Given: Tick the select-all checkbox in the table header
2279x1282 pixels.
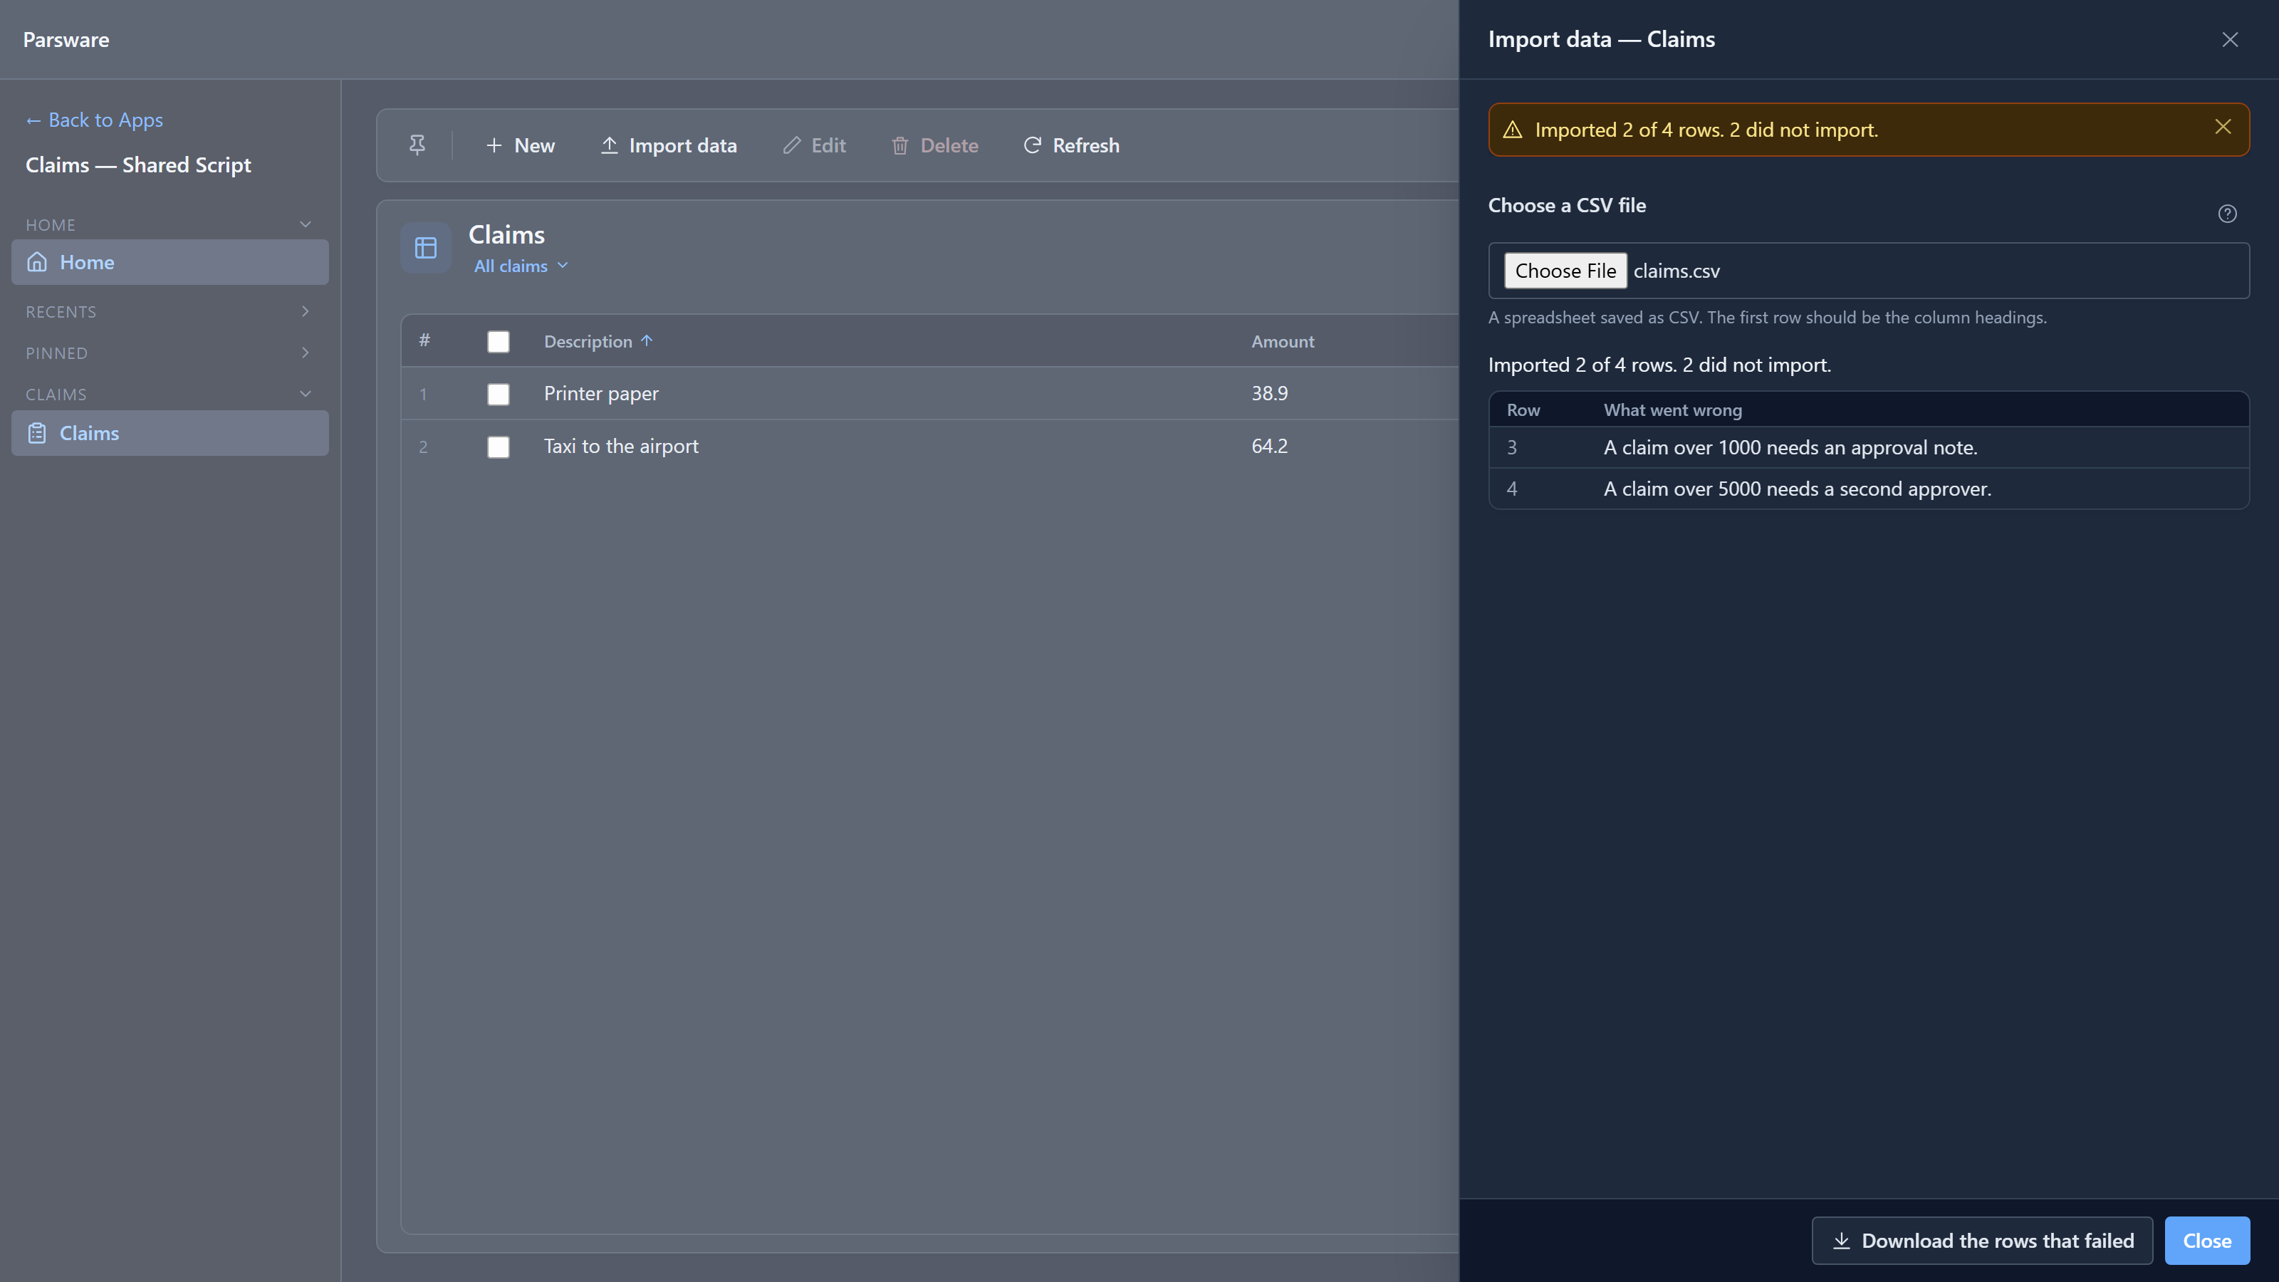Looking at the screenshot, I should click(498, 342).
